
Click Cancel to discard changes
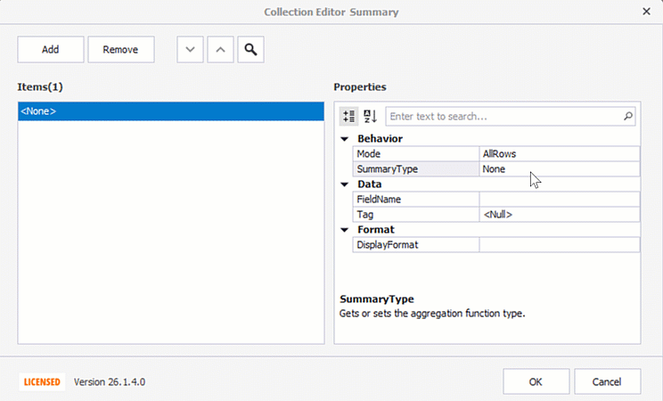pos(607,382)
